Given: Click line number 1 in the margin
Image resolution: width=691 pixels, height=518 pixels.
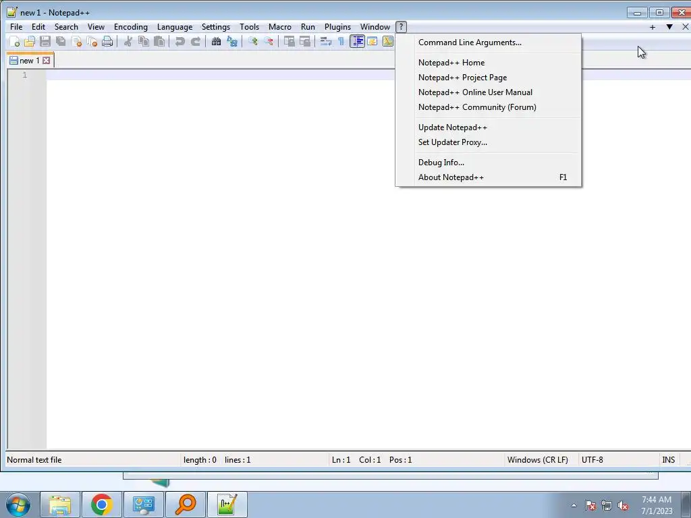Looking at the screenshot, I should point(25,75).
